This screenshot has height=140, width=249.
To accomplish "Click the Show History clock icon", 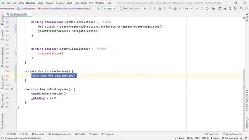I will 202,9.
